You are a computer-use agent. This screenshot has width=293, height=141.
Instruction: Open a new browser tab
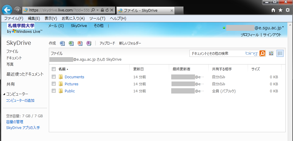tap(179, 11)
